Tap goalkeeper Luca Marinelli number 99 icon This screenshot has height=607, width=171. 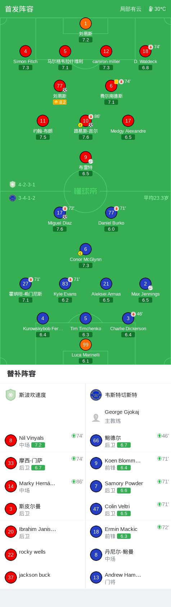pos(86,345)
